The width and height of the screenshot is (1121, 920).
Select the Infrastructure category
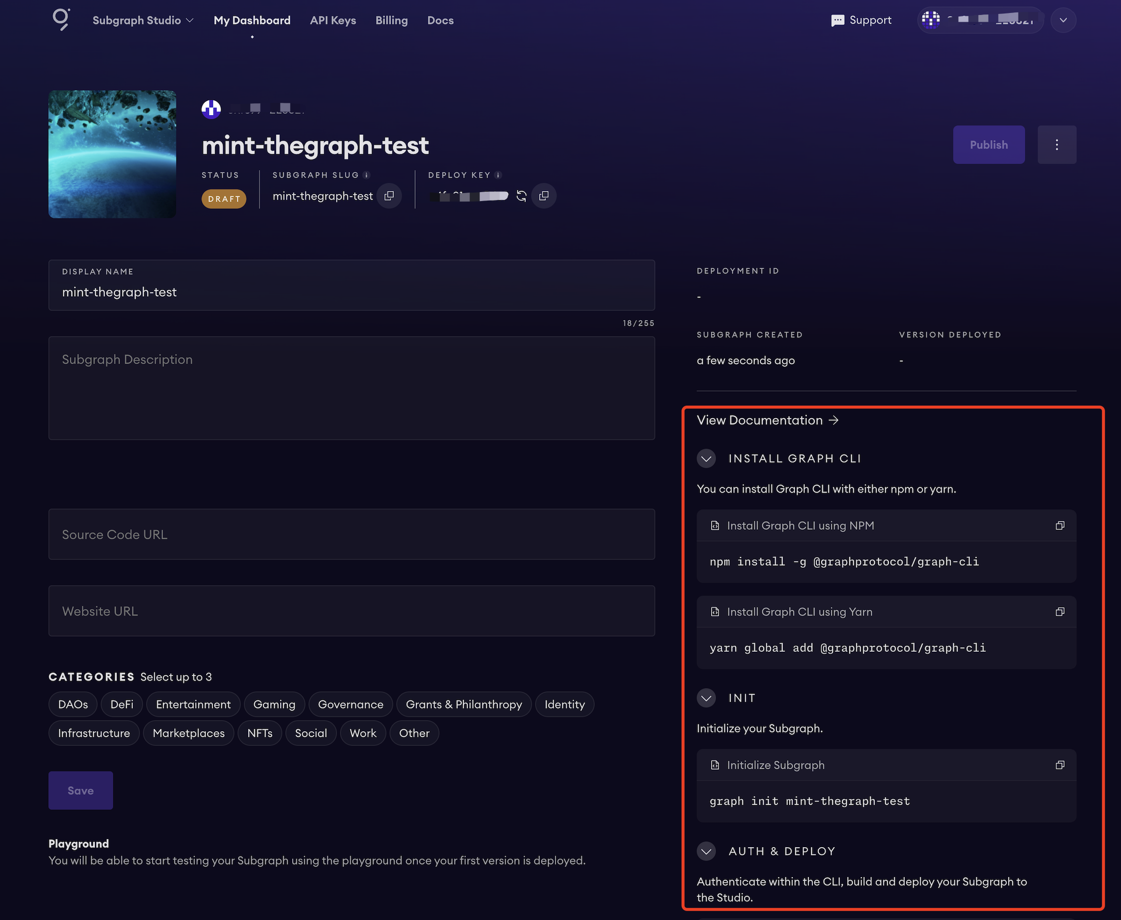[x=94, y=733]
